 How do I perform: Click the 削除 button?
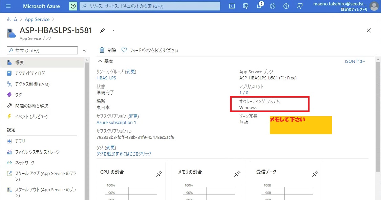point(108,50)
